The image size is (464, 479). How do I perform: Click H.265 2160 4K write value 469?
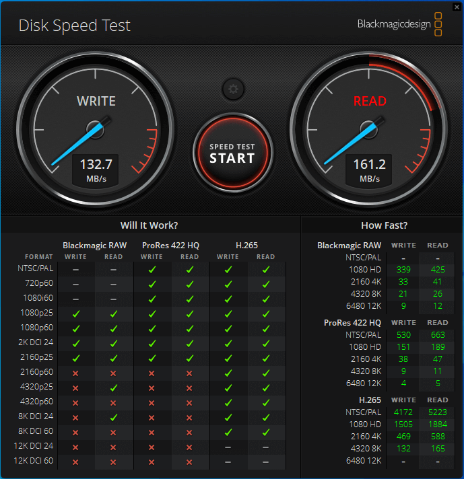coord(403,436)
